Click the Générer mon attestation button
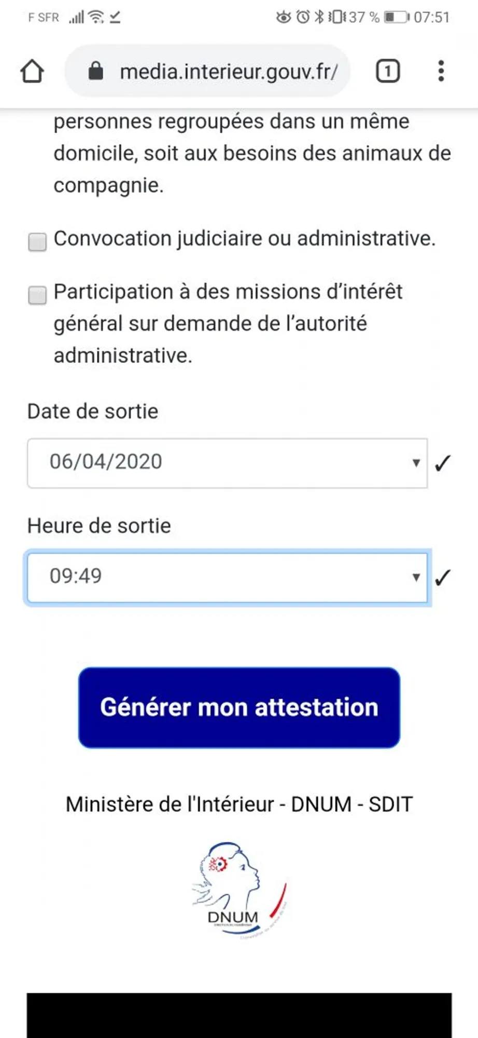 click(x=239, y=707)
